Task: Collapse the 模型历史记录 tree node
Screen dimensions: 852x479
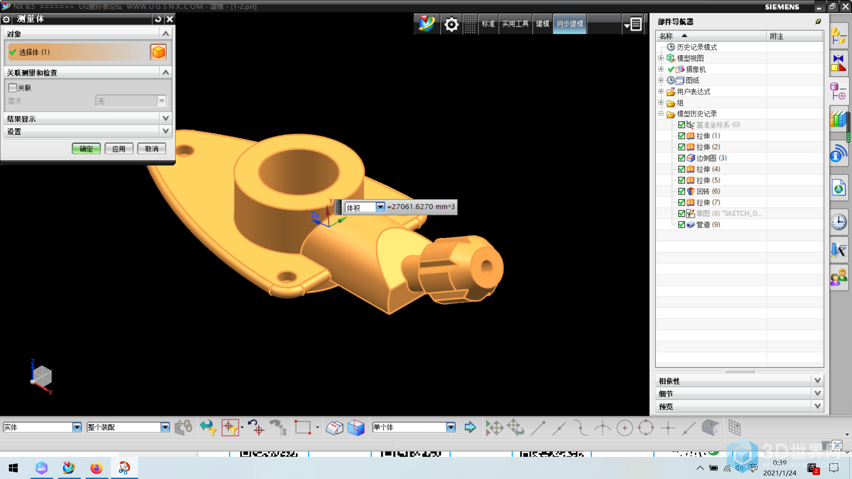Action: 661,114
